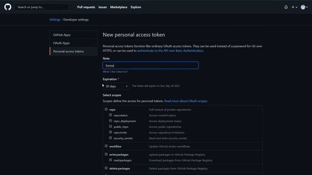Click the Download packages from GitHub Package Registry text
The height and width of the screenshot is (175, 312).
coord(180,160)
